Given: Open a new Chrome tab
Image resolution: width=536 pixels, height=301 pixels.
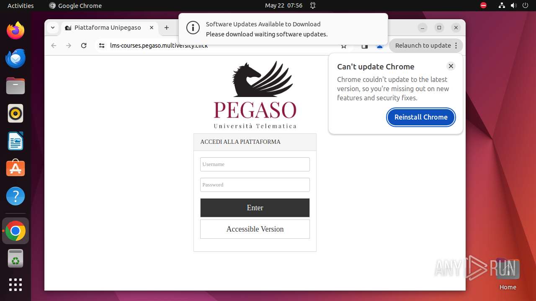Looking at the screenshot, I should [x=167, y=28].
